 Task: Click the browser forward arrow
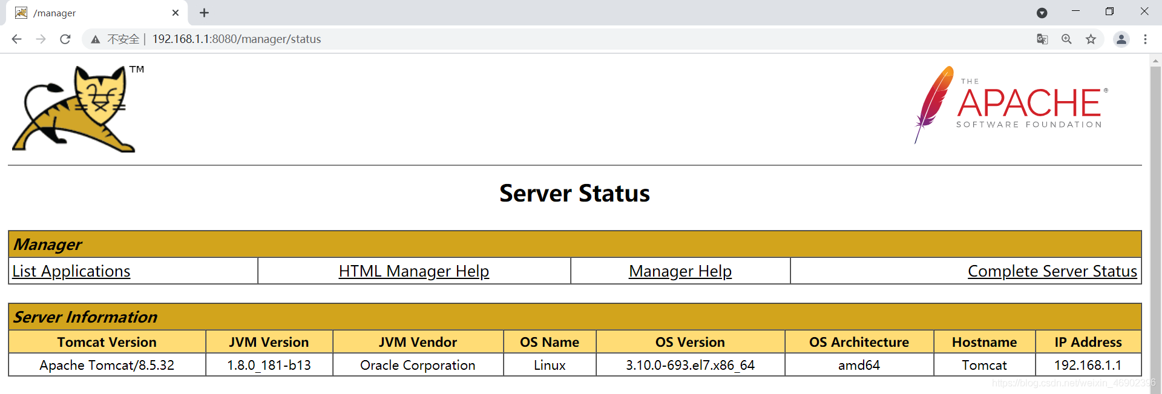coord(41,39)
